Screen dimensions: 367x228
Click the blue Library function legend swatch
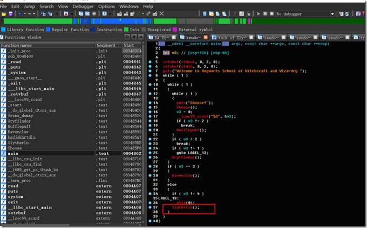[x=3, y=30]
